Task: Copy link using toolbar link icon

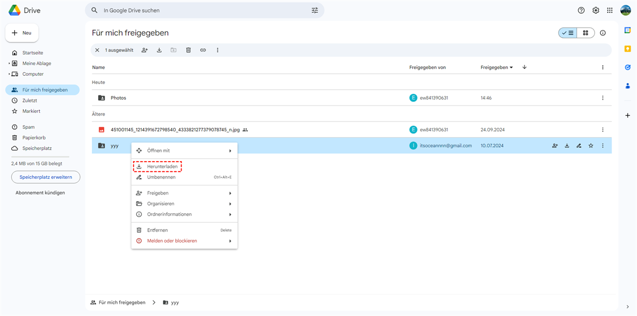Action: [x=203, y=50]
